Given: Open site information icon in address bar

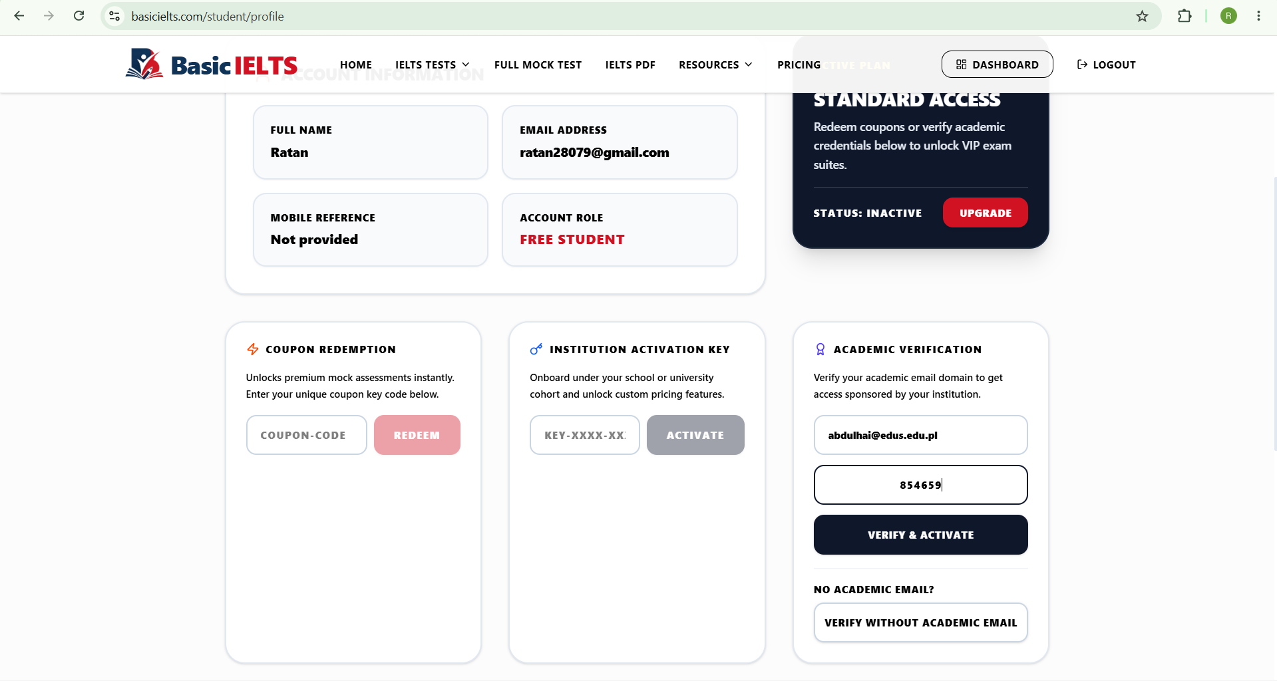Looking at the screenshot, I should click(x=114, y=16).
